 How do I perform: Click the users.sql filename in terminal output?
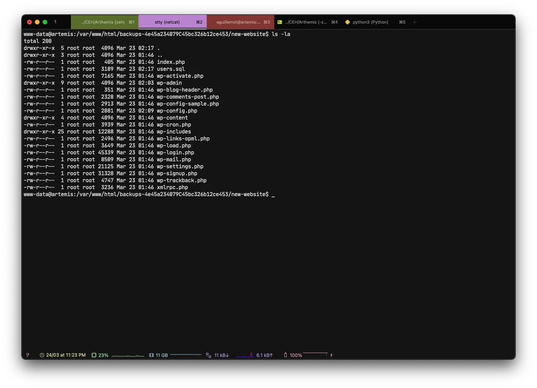click(x=170, y=69)
